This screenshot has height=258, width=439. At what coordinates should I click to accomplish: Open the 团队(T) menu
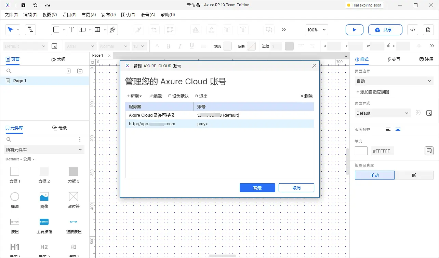coord(129,15)
